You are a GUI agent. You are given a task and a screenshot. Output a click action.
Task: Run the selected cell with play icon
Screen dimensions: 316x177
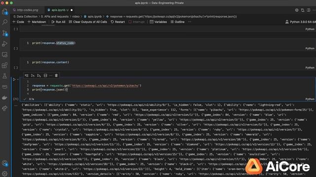14,80
